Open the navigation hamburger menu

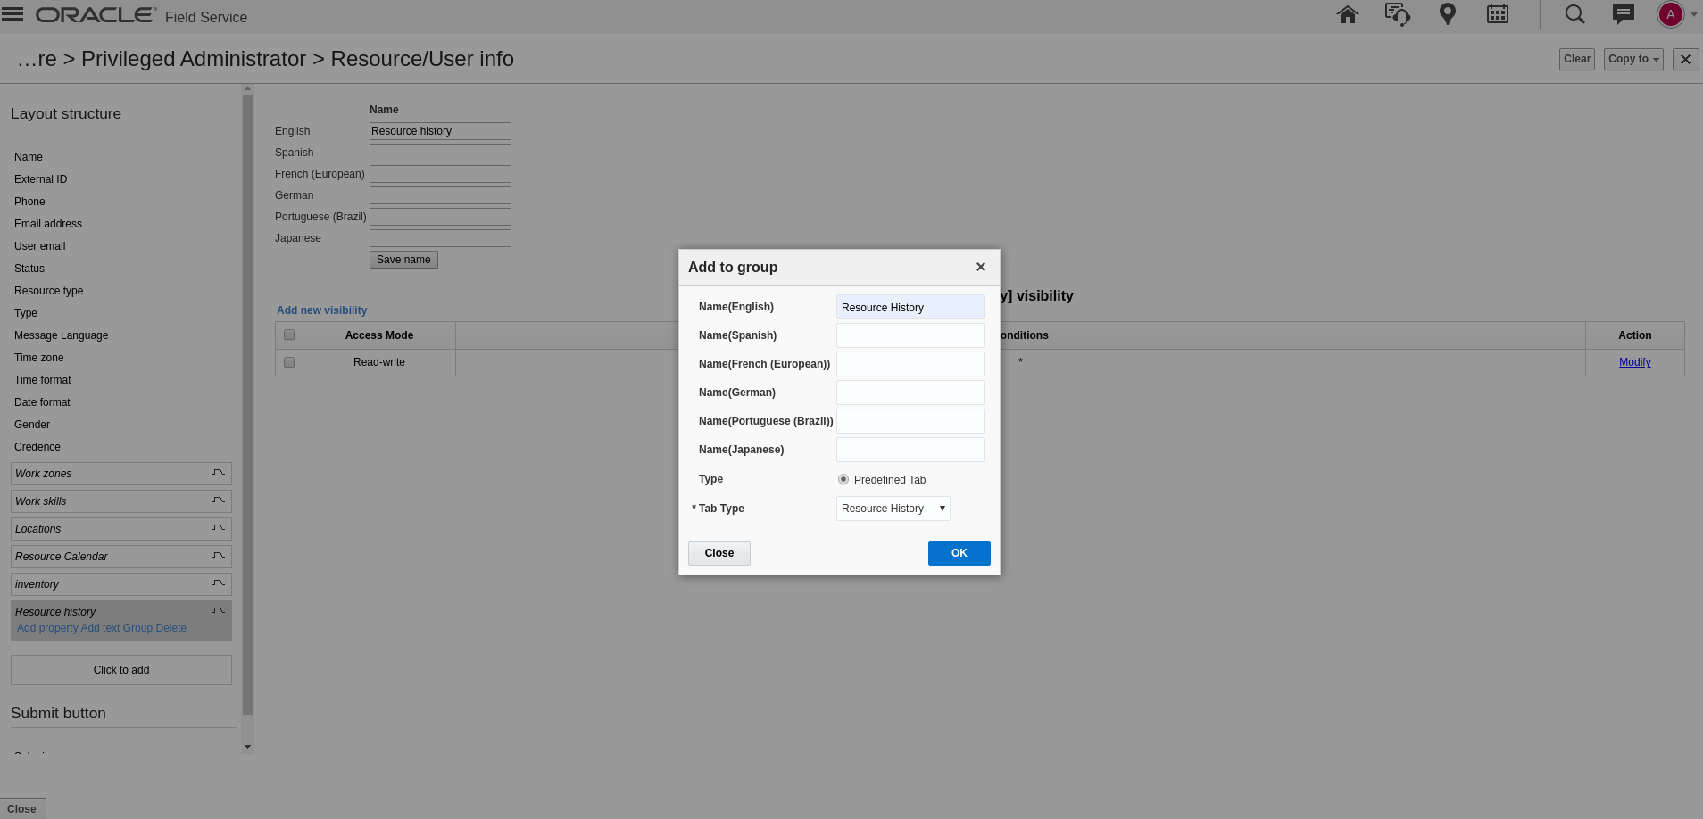pyautogui.click(x=12, y=12)
